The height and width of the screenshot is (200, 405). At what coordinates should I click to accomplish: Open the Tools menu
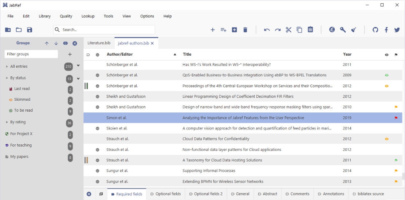click(x=109, y=16)
